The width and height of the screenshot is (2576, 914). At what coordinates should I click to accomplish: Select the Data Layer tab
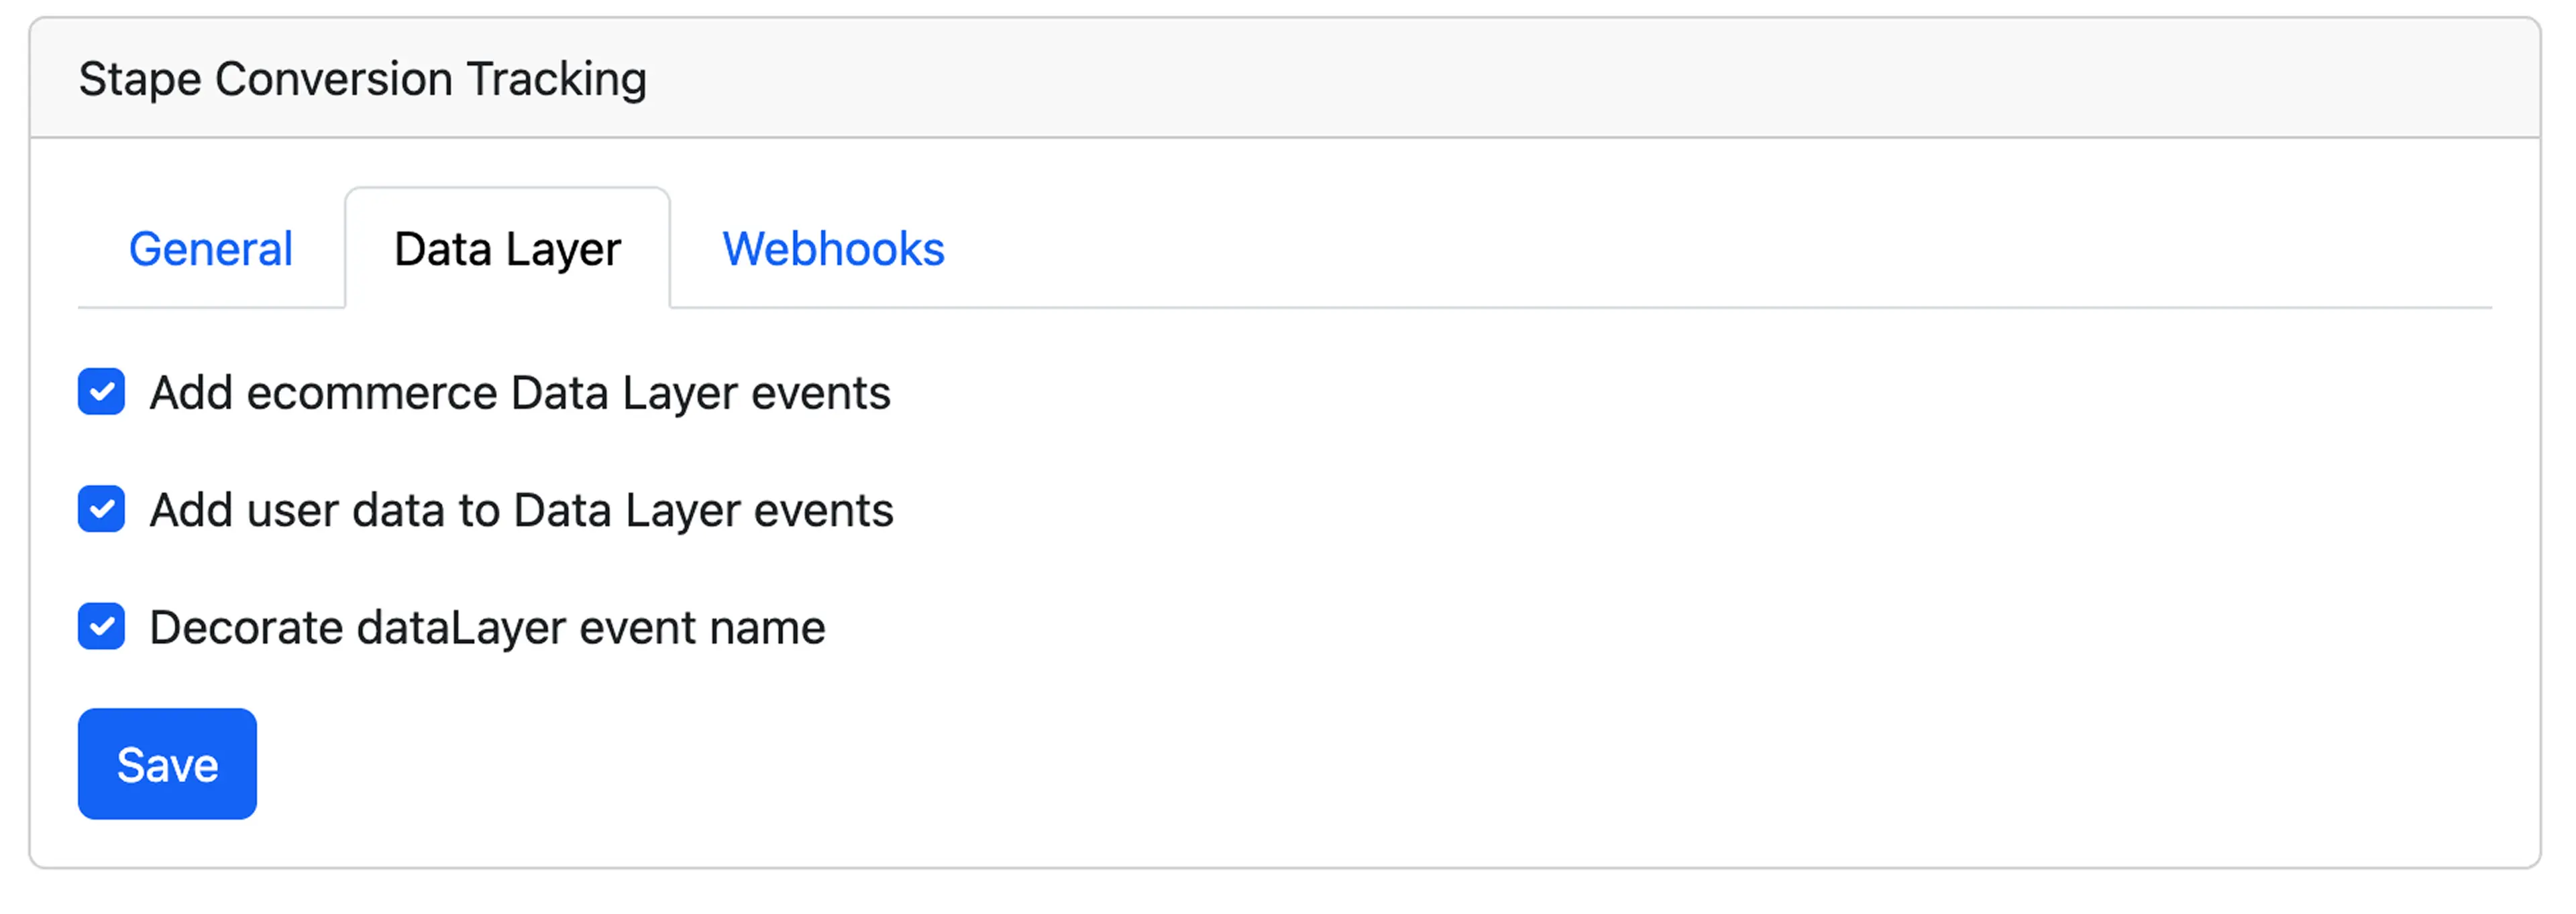[506, 249]
